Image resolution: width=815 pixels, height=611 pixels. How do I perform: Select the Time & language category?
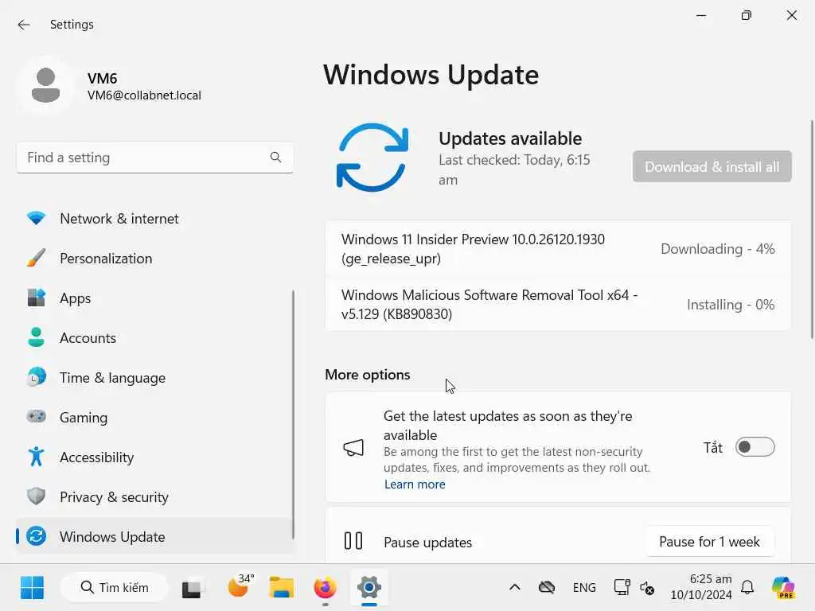click(x=155, y=377)
